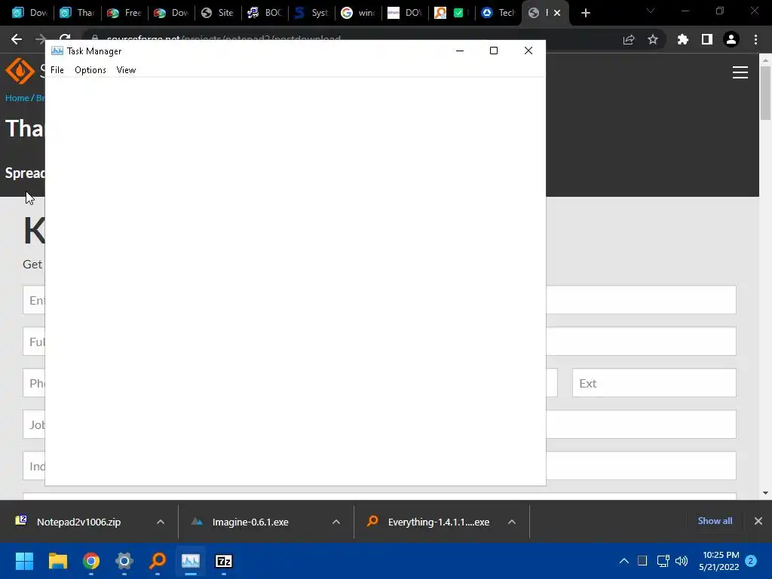Close the active Chrome tab
This screenshot has width=772, height=579.
click(557, 13)
